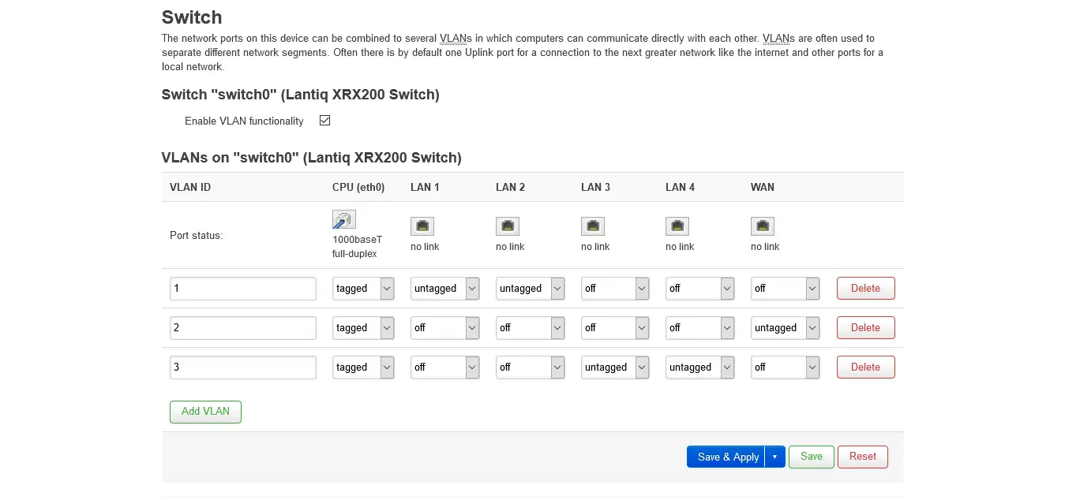Click the WAN port icon
The image size is (1065, 500).
point(763,226)
